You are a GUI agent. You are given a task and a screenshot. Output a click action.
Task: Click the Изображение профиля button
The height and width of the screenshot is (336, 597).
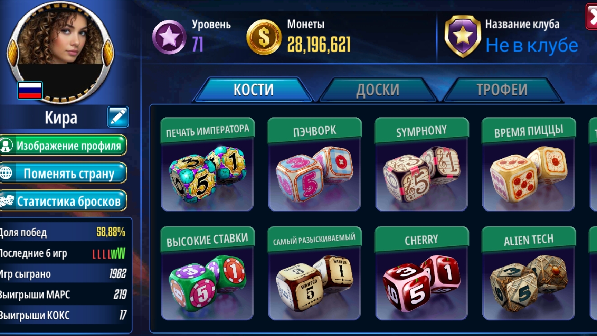coord(63,145)
